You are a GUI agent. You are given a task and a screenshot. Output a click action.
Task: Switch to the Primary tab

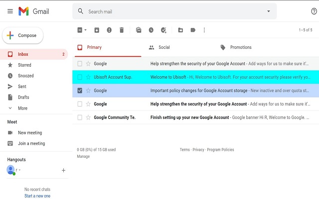108,47
